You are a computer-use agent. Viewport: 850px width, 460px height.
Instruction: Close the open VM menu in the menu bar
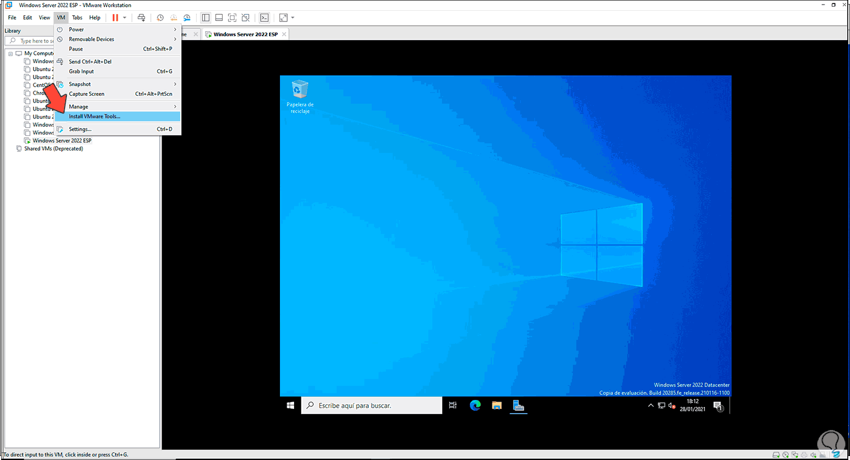click(61, 18)
